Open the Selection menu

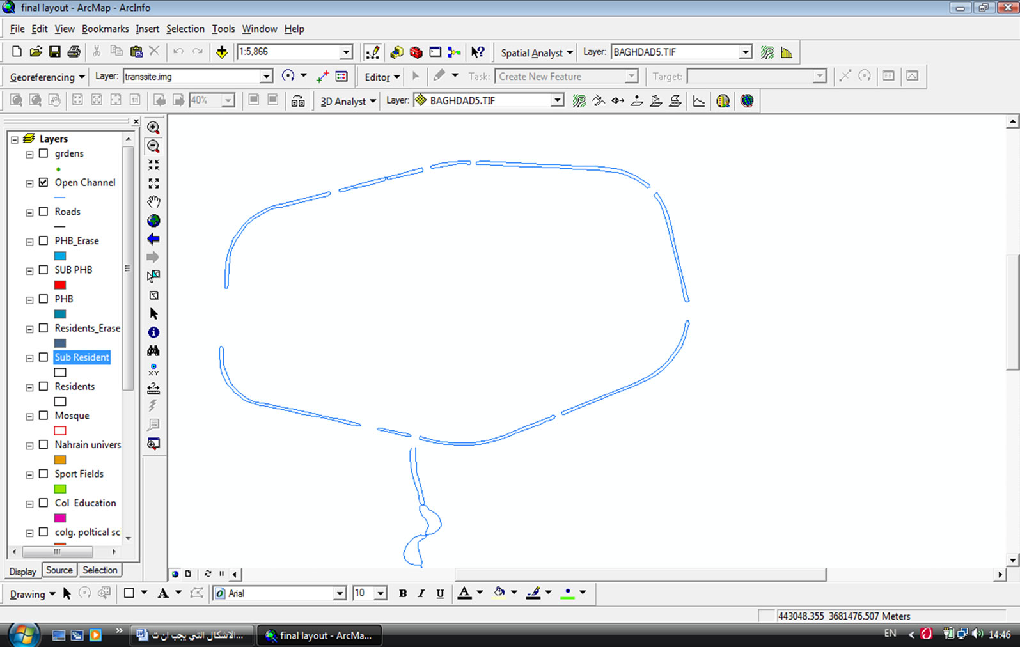tap(185, 29)
